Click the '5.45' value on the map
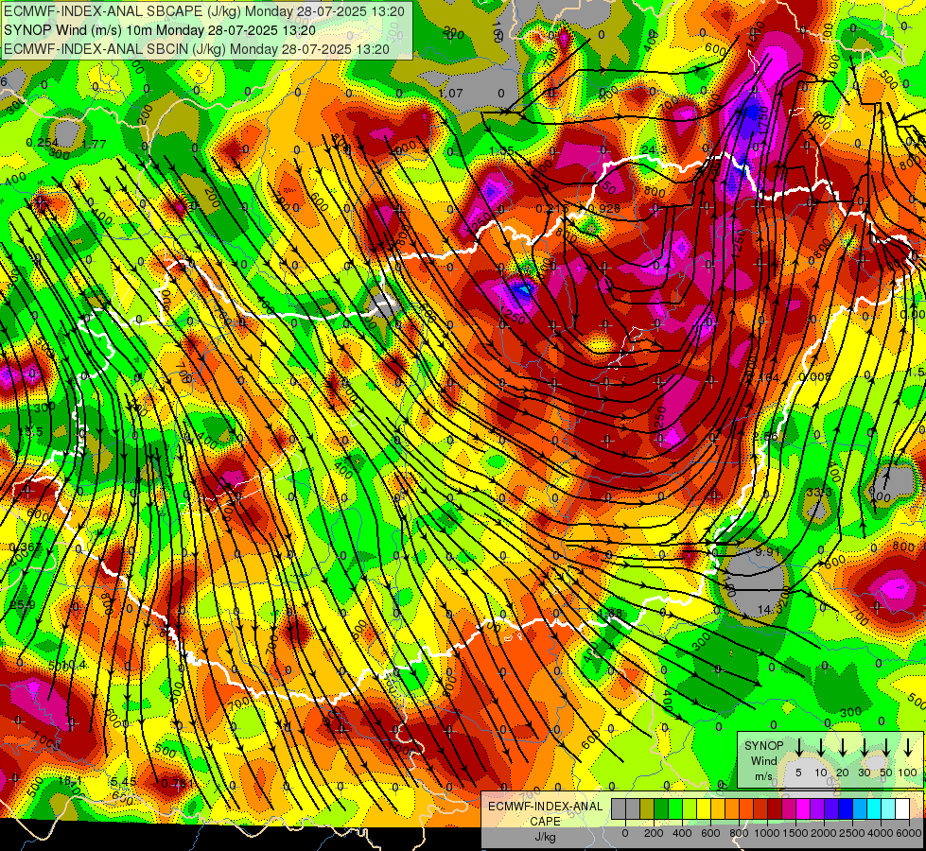 [x=123, y=781]
